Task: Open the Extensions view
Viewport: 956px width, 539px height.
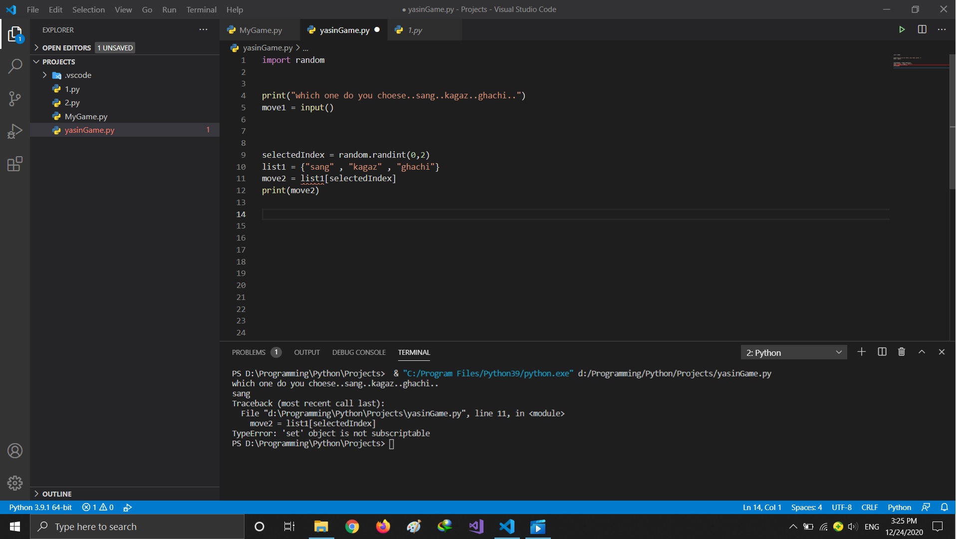Action: pos(15,164)
